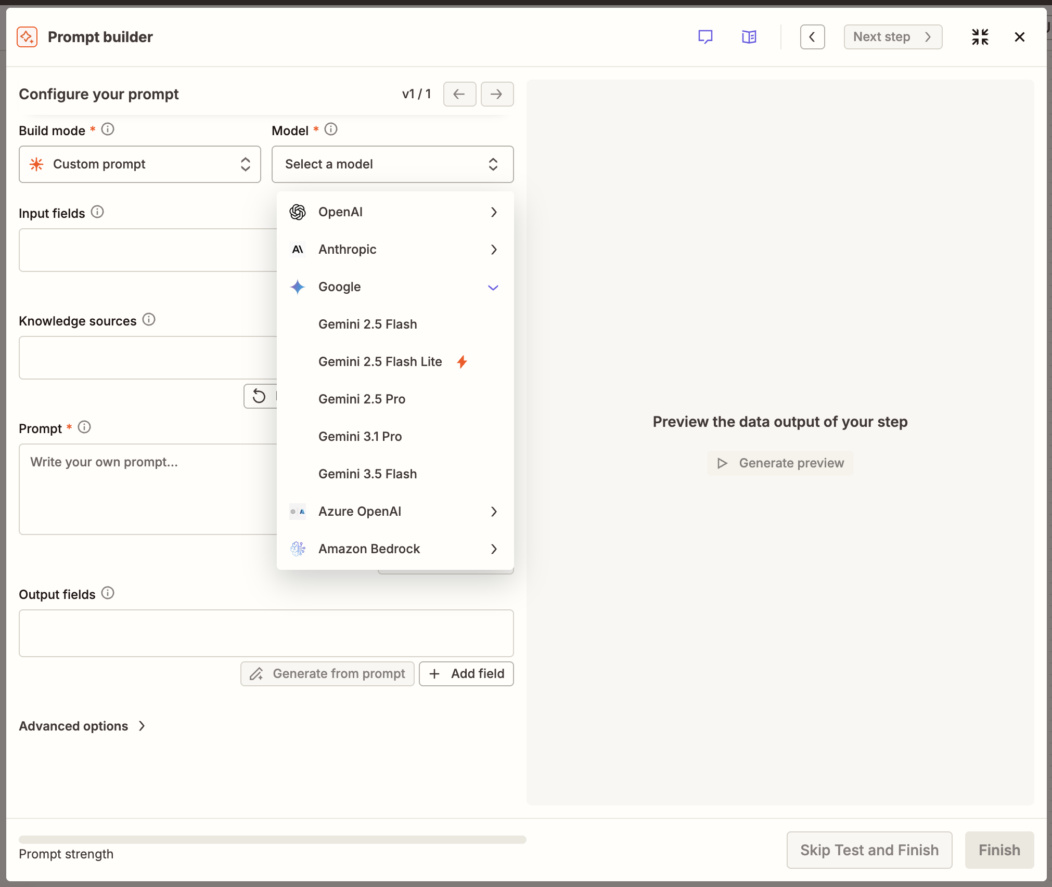Expand the OpenAI provider submenu

coord(395,212)
